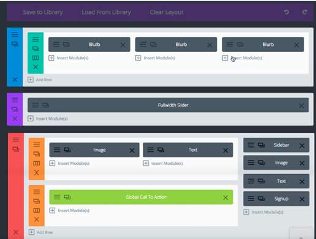Remove Image module below Sidebar module
Image resolution: width=316 pixels, height=239 pixels.
point(302,163)
